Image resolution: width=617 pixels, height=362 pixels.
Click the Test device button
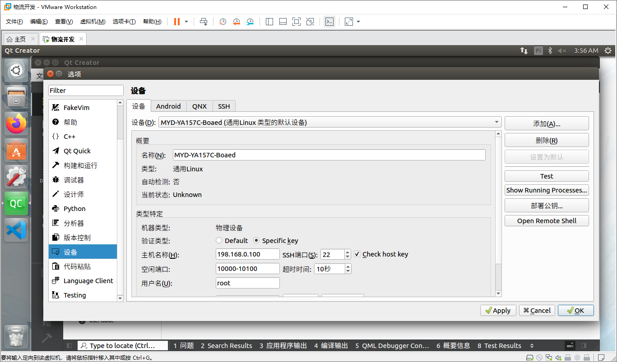[547, 176]
